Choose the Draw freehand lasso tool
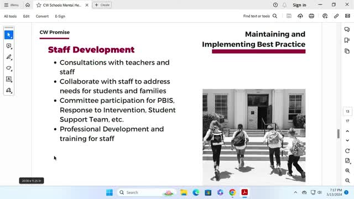This screenshot has width=354, height=199. coord(9,68)
